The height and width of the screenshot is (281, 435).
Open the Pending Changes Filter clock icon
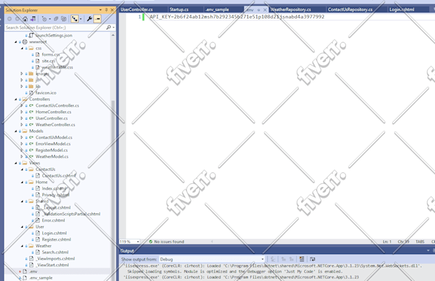point(44,19)
